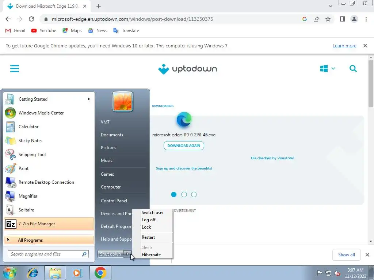Click the user account picture
Viewport: 374px width, 280px height.
click(x=123, y=101)
